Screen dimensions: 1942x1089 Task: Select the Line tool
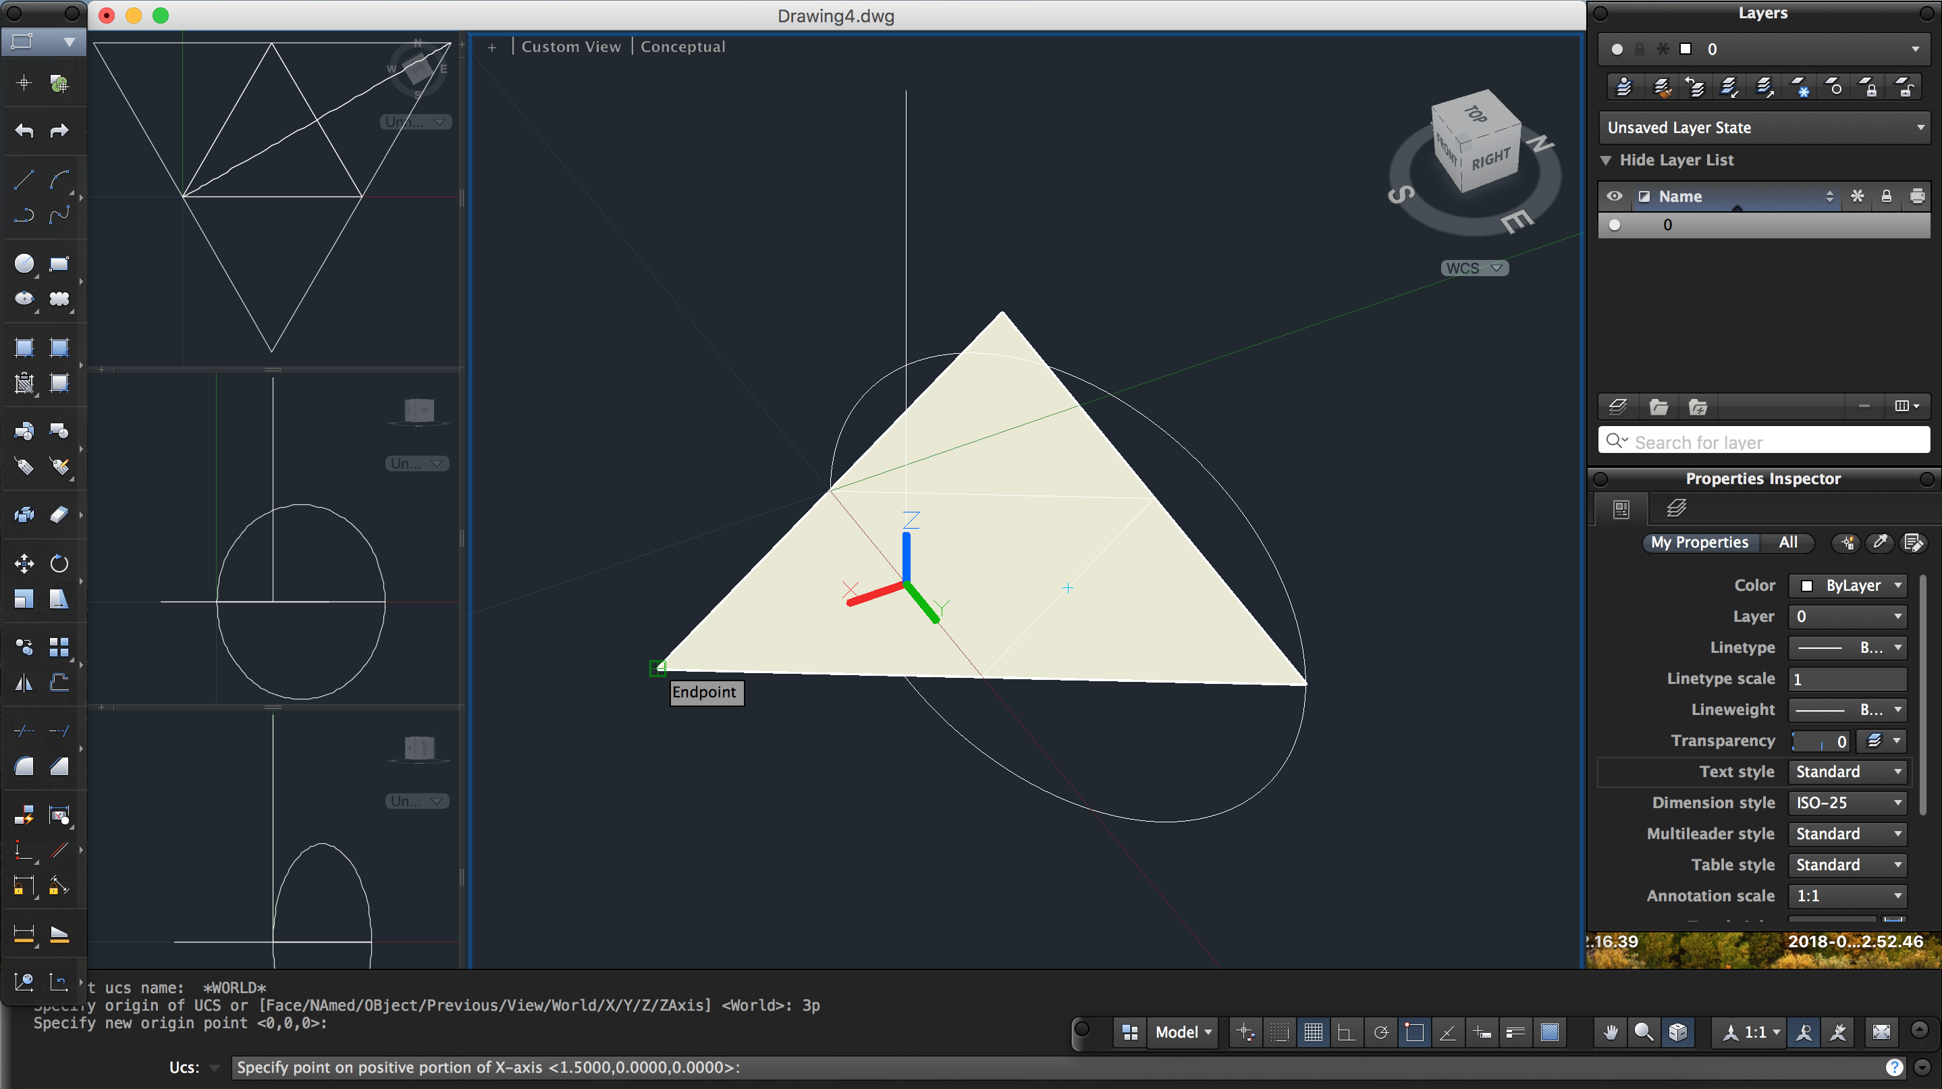(x=24, y=180)
